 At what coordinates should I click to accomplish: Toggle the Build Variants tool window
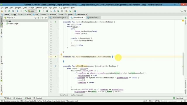[1, 76]
